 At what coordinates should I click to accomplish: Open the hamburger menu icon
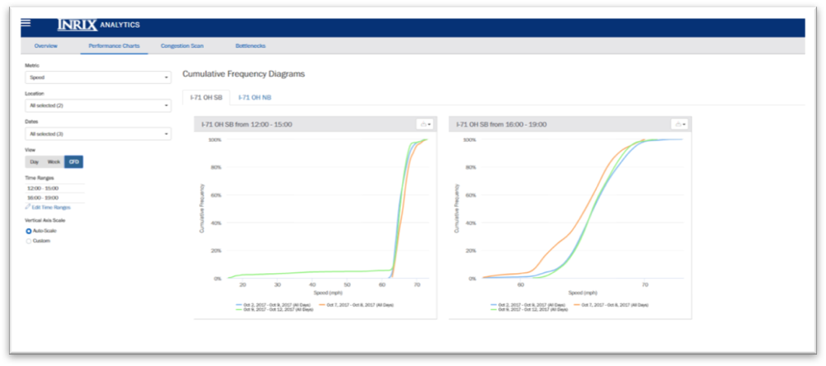click(x=26, y=23)
